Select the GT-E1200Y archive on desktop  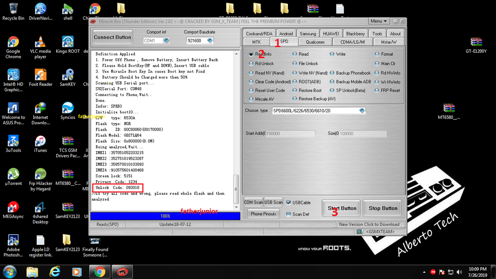476,45
